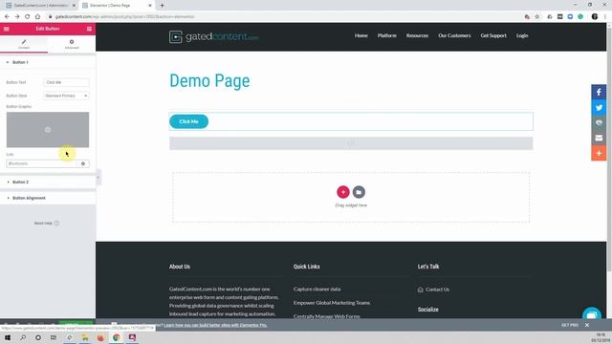Share via Twitter side icon
Screen dimensions: 612x344
(599, 108)
